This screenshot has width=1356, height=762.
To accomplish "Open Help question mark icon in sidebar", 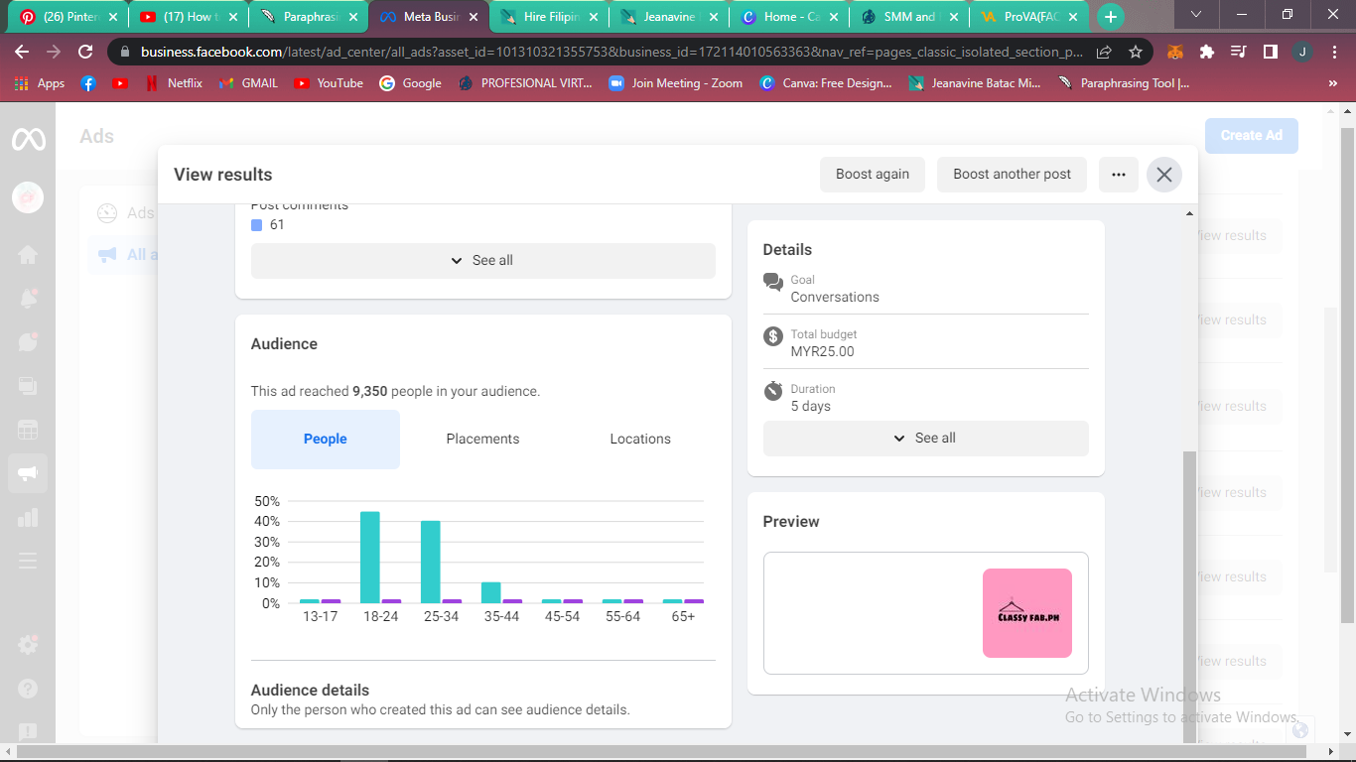I will [28, 689].
